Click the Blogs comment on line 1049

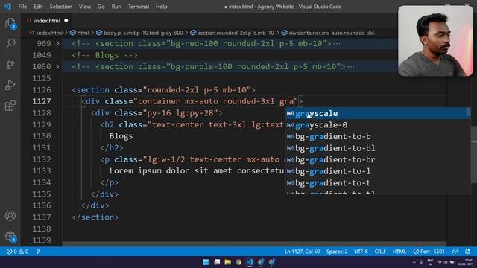(104, 55)
